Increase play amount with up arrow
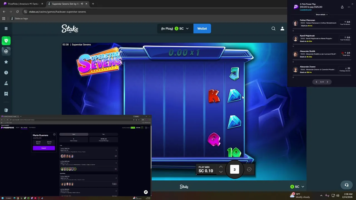The height and width of the screenshot is (200, 356). point(221,167)
